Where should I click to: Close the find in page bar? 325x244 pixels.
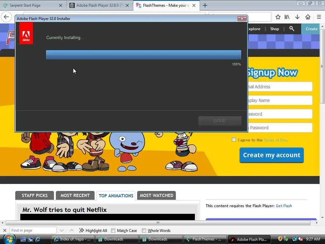[5, 230]
